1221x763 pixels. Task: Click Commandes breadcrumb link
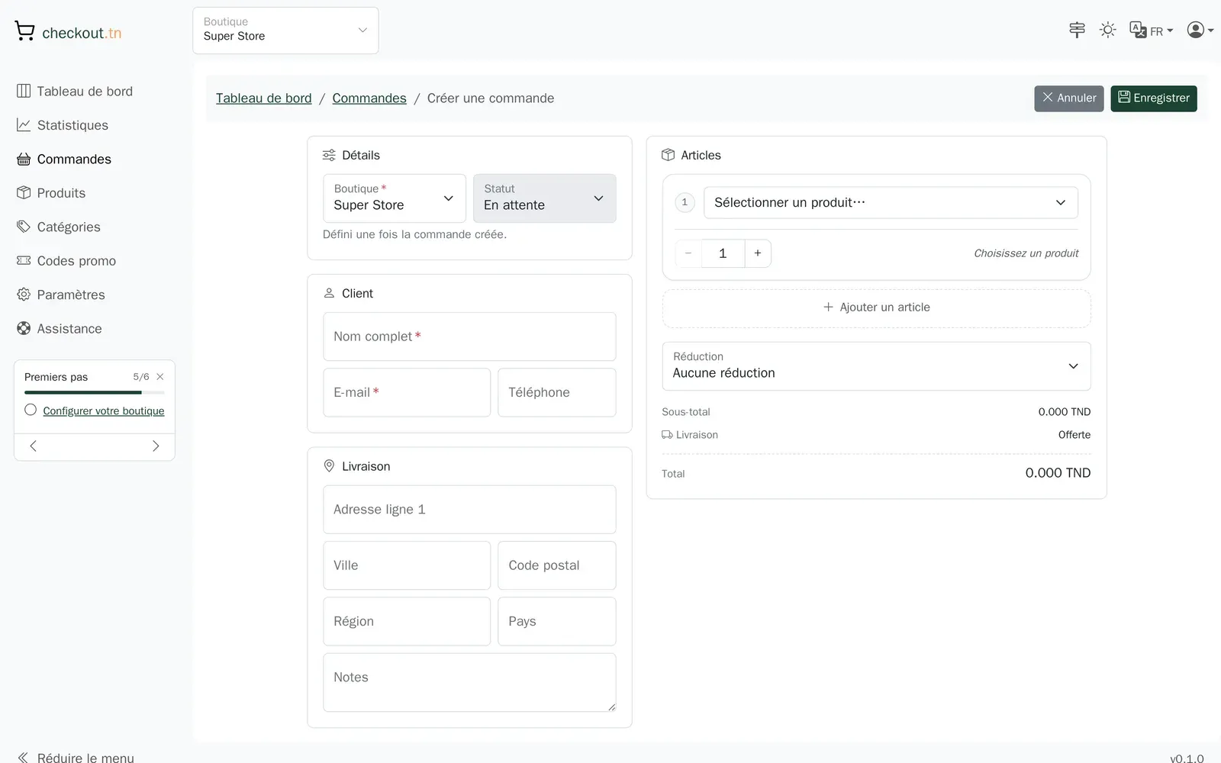[x=369, y=98]
